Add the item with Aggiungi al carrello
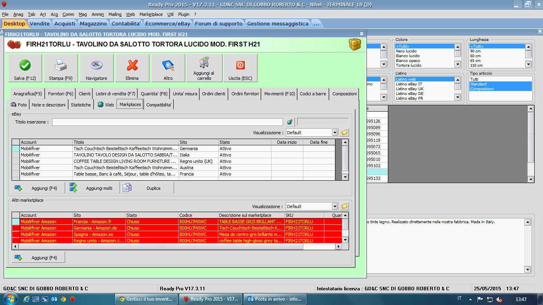Screen dimensions: 543x305 (x=204, y=68)
